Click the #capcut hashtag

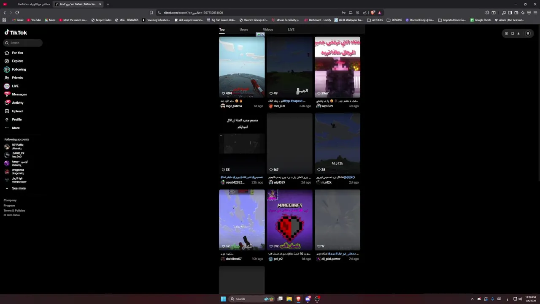click(297, 101)
